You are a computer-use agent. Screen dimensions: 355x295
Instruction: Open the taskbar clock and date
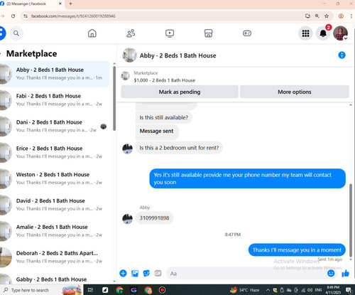point(333,290)
